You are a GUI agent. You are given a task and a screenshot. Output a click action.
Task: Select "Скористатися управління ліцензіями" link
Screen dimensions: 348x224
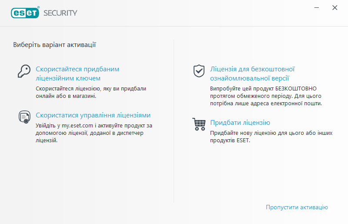pos(93,115)
